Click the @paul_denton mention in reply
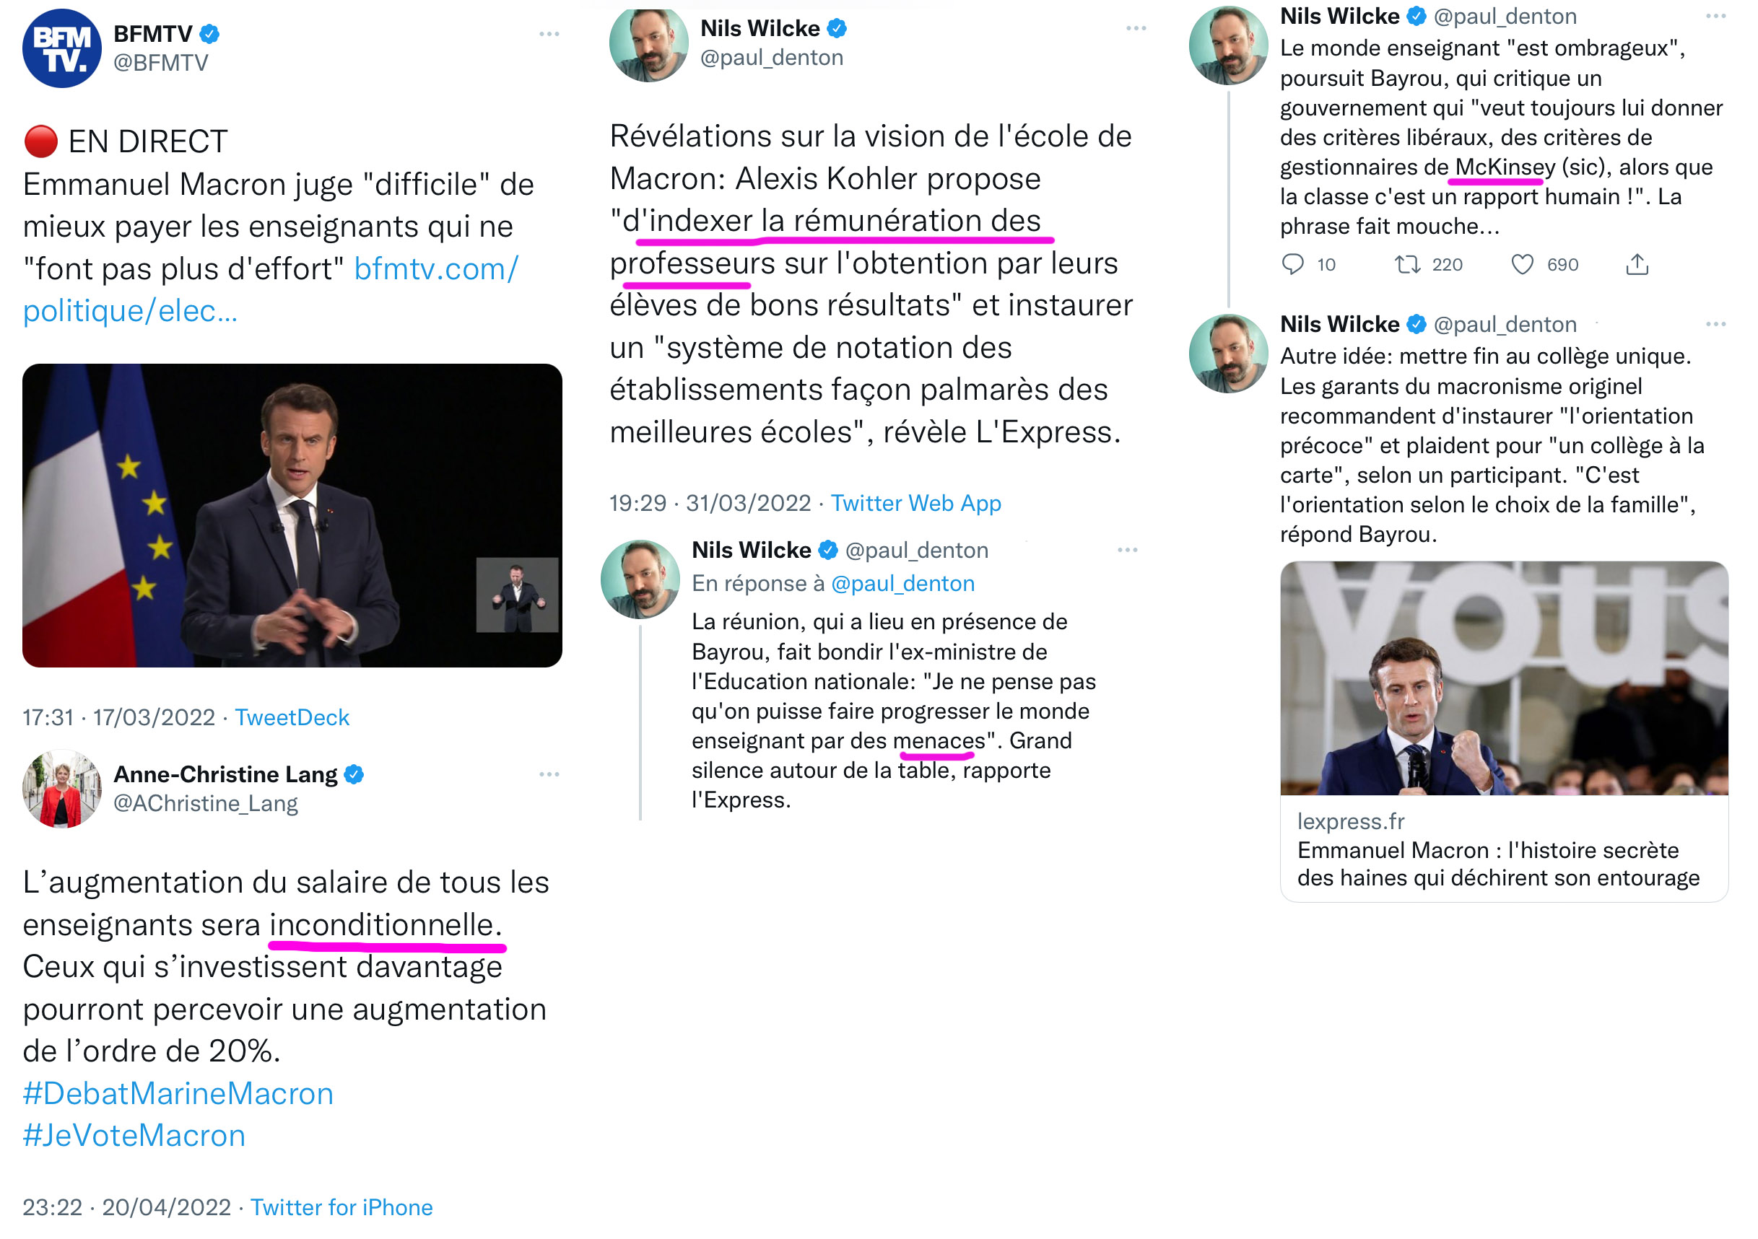 [902, 584]
